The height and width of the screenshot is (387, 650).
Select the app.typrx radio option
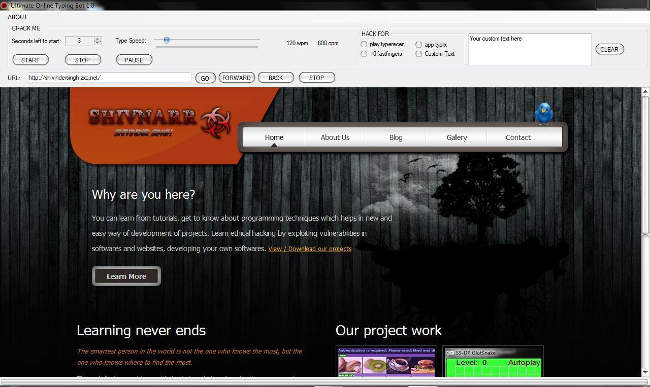(418, 45)
